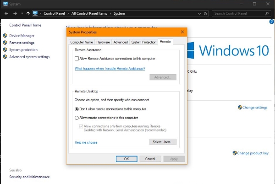Click the Up arrow to parent folder
This screenshot has width=275, height=184.
[28, 13]
